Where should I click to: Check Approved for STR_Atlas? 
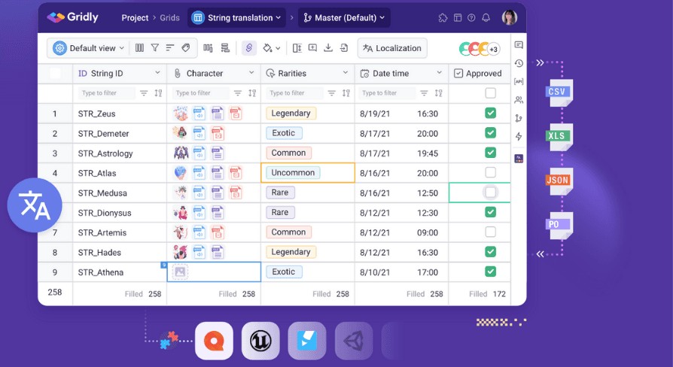click(490, 172)
